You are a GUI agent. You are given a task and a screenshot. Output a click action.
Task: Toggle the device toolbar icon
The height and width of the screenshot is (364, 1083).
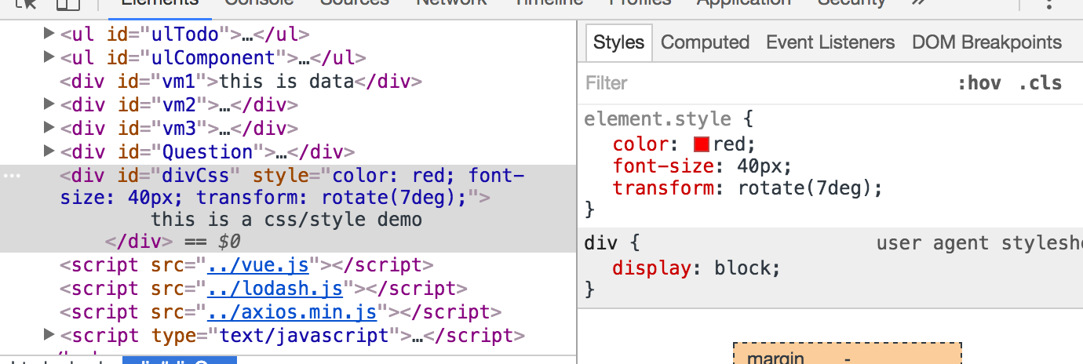pos(68,3)
